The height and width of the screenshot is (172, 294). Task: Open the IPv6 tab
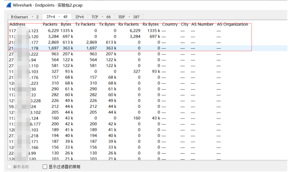coord(79,17)
